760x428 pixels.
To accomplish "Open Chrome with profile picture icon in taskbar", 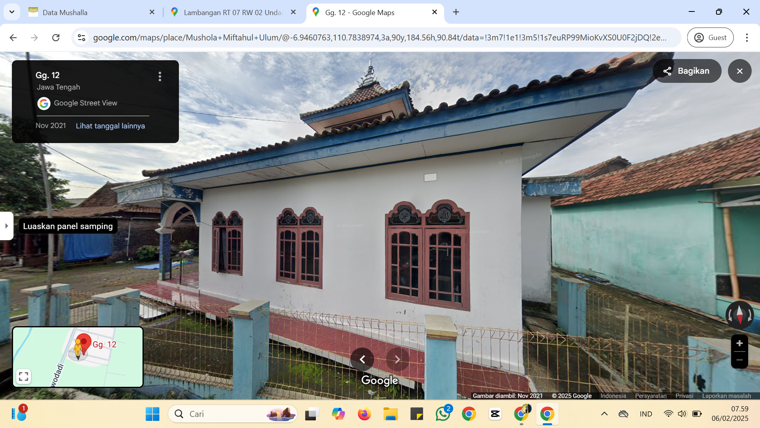I will [x=521, y=414].
